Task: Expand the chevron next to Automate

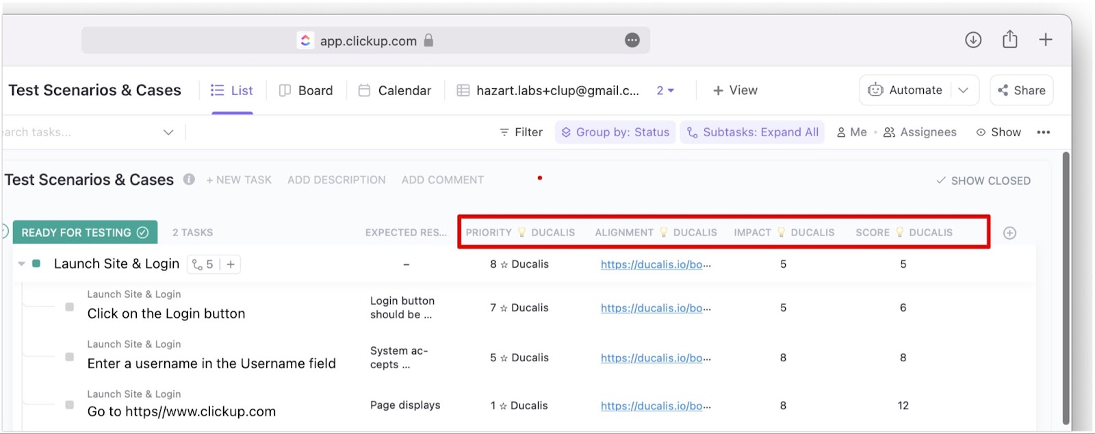Action: click(x=964, y=90)
